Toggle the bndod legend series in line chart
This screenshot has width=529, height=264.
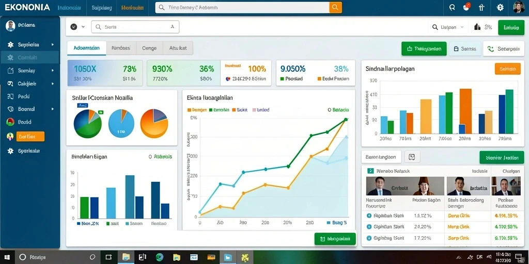point(261,110)
